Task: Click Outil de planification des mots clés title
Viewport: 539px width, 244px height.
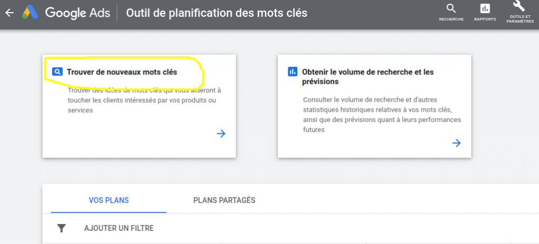Action: click(216, 13)
